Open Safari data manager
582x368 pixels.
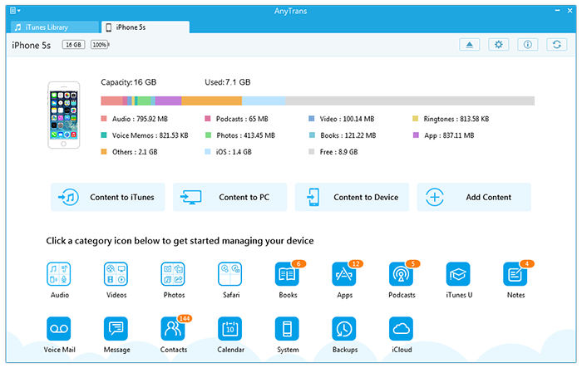tap(230, 274)
